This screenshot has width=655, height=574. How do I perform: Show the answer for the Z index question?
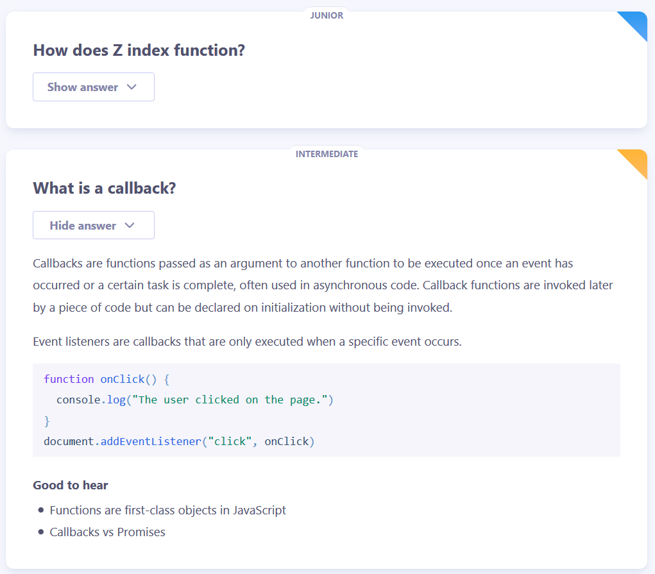(x=94, y=87)
